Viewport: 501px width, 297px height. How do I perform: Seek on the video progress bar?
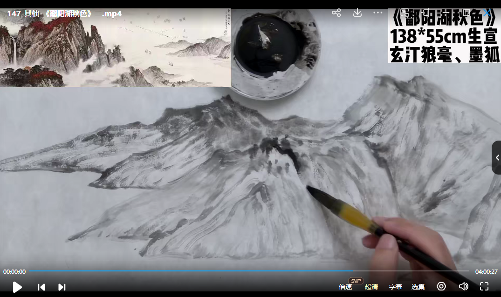[x=249, y=271]
